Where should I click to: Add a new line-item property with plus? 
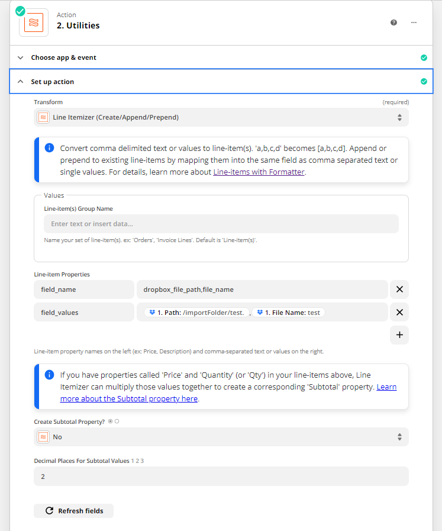[399, 335]
